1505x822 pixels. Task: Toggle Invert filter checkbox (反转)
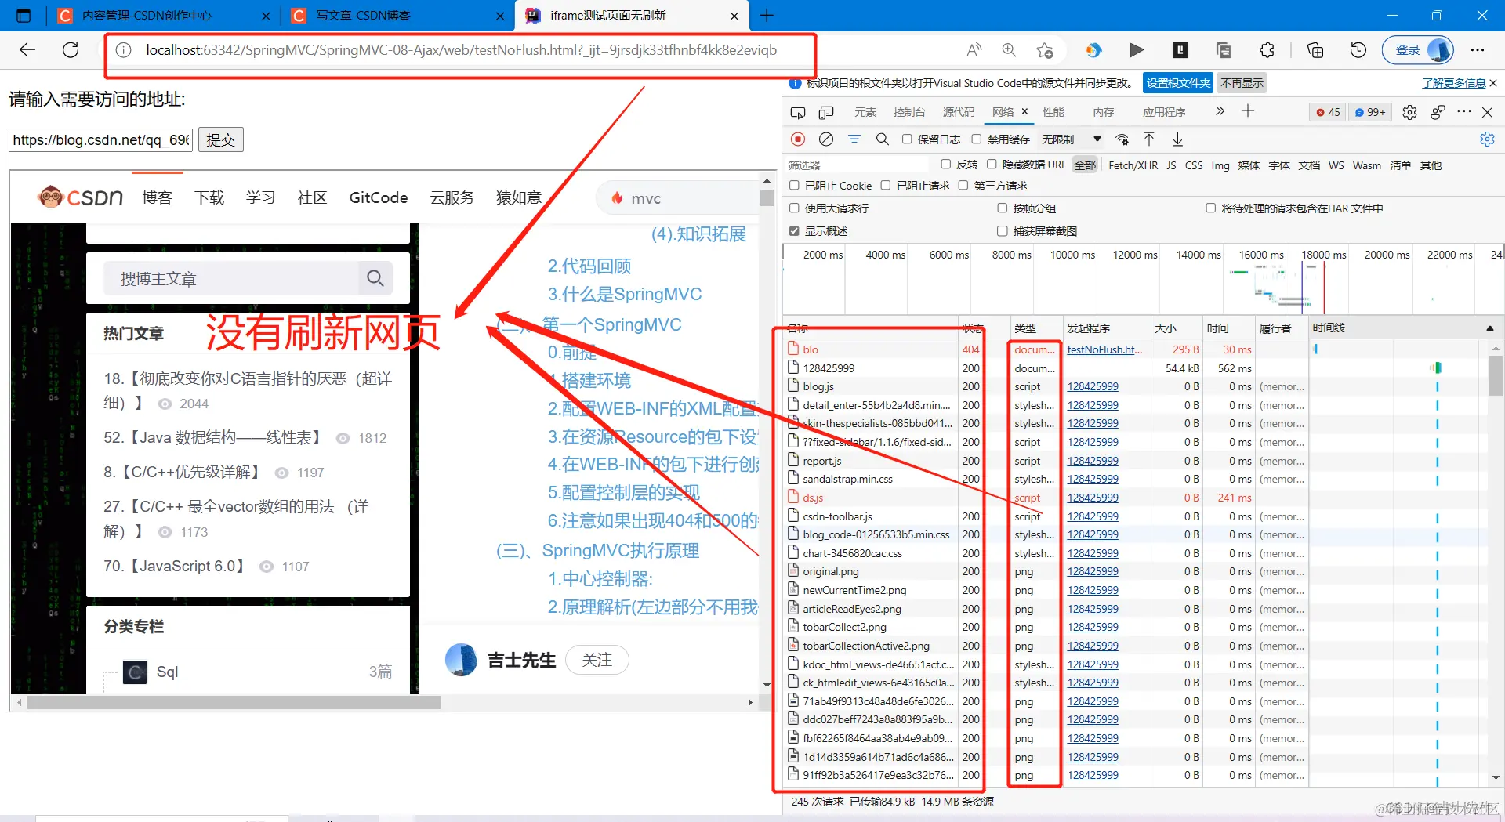pos(945,164)
